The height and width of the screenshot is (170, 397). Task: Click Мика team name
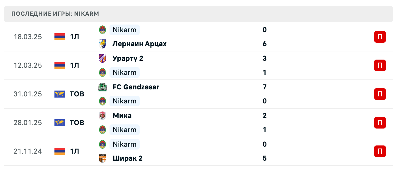point(122,116)
